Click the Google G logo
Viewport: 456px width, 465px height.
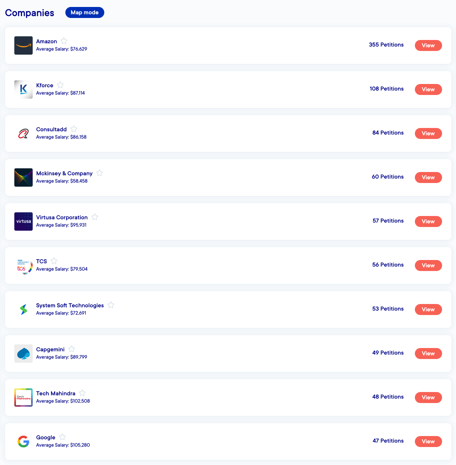click(x=23, y=442)
